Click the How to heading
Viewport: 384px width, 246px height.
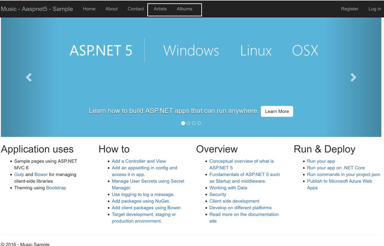click(114, 149)
